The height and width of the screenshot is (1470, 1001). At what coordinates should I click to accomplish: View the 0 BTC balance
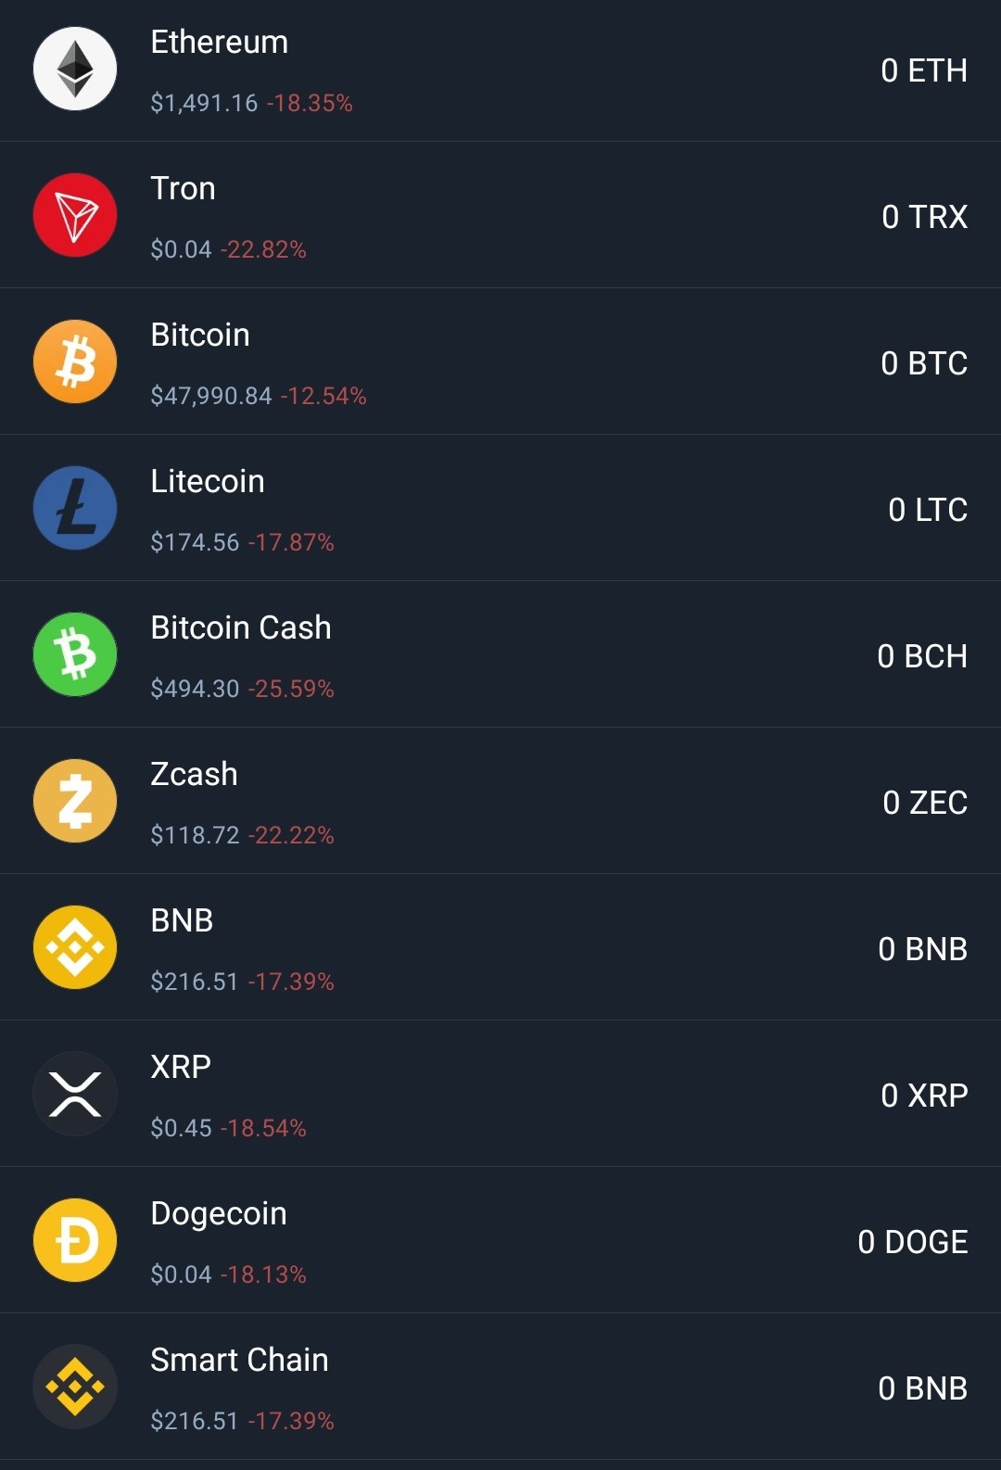coord(924,363)
